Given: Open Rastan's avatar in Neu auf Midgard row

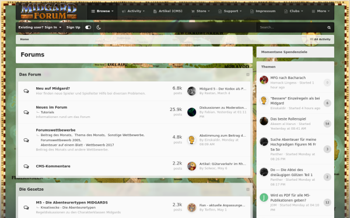Looking at the screenshot, I should (191, 91).
